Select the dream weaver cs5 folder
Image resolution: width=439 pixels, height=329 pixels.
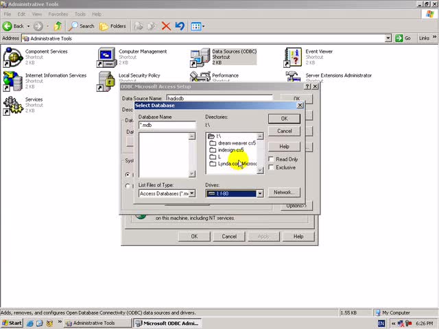(233, 143)
